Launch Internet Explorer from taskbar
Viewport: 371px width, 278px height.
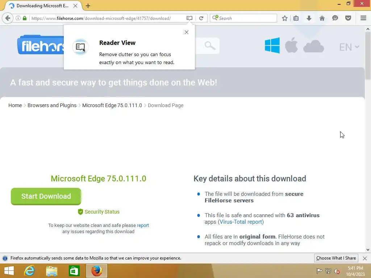[30, 271]
